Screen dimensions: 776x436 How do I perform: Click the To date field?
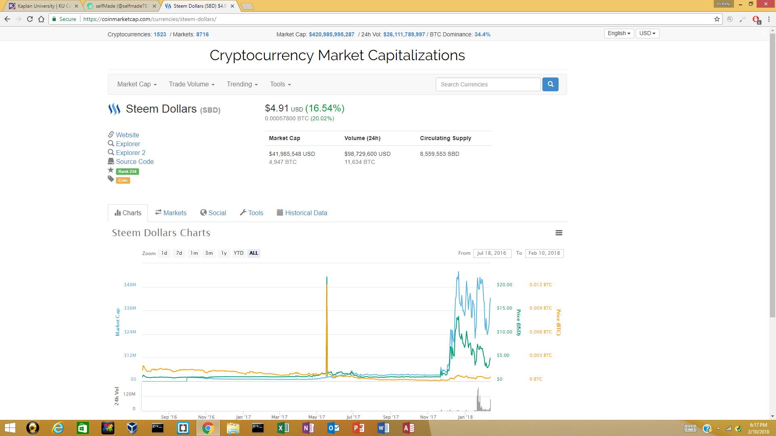click(x=544, y=253)
